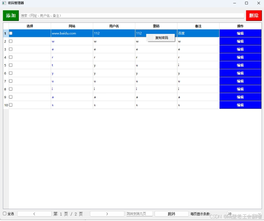Tick the checkbox in row 9
Screen dimensions: 264x221
[x=11, y=97]
